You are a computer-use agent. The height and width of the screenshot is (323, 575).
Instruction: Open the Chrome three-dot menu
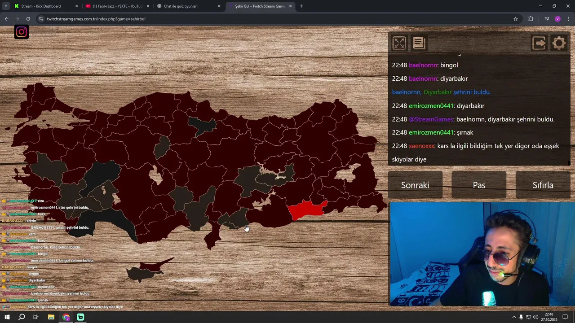[x=569, y=19]
